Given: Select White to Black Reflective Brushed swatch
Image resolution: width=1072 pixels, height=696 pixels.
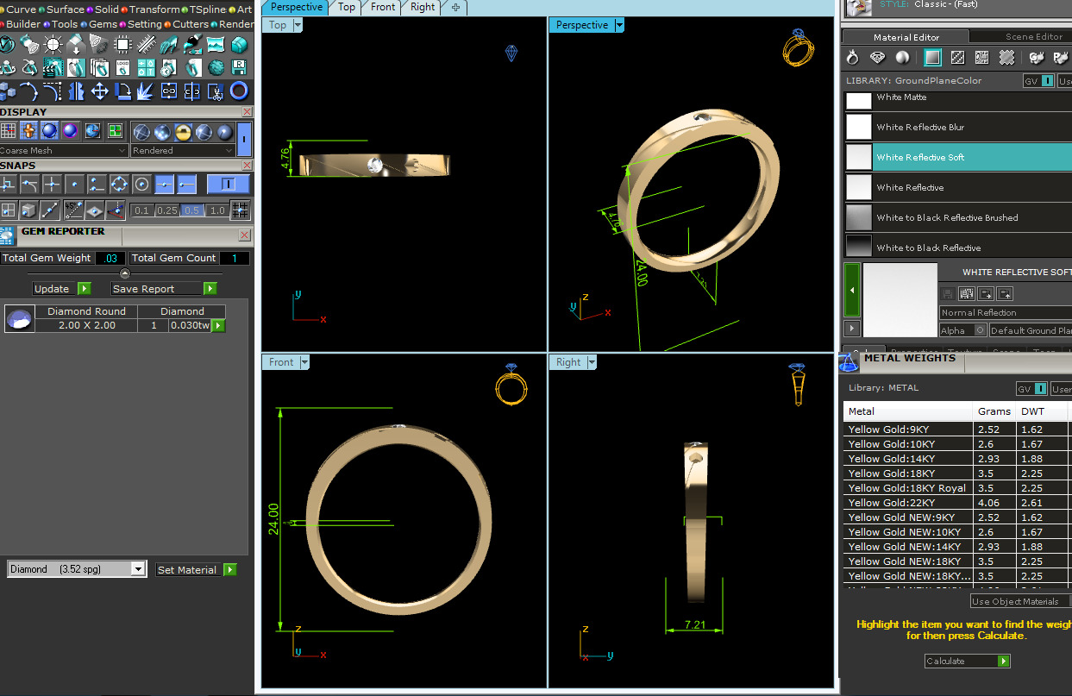Looking at the screenshot, I should [x=859, y=217].
